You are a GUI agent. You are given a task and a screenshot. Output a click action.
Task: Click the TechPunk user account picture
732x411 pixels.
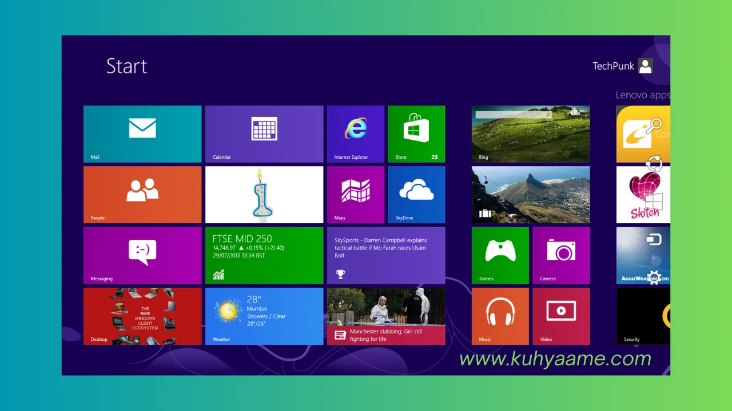(646, 66)
